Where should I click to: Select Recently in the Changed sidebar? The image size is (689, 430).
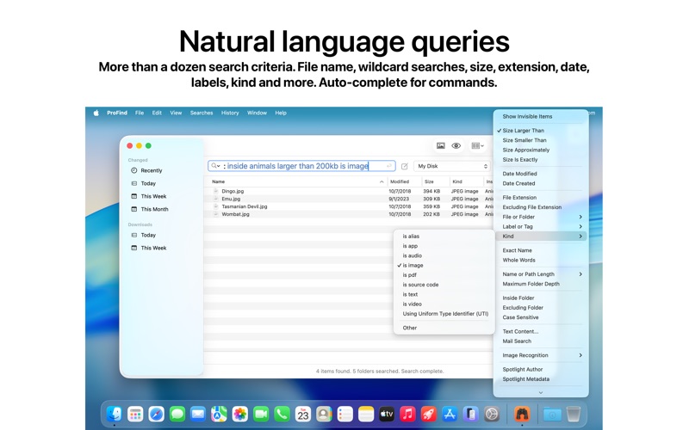click(x=152, y=170)
